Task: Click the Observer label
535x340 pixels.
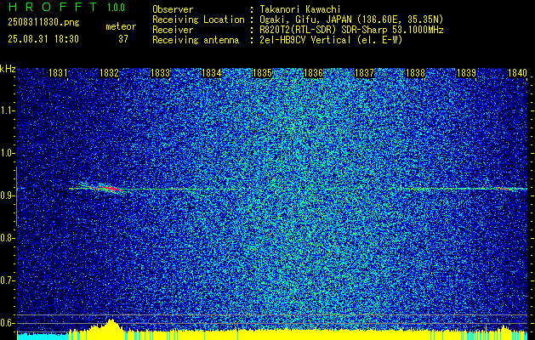Action: coord(173,9)
